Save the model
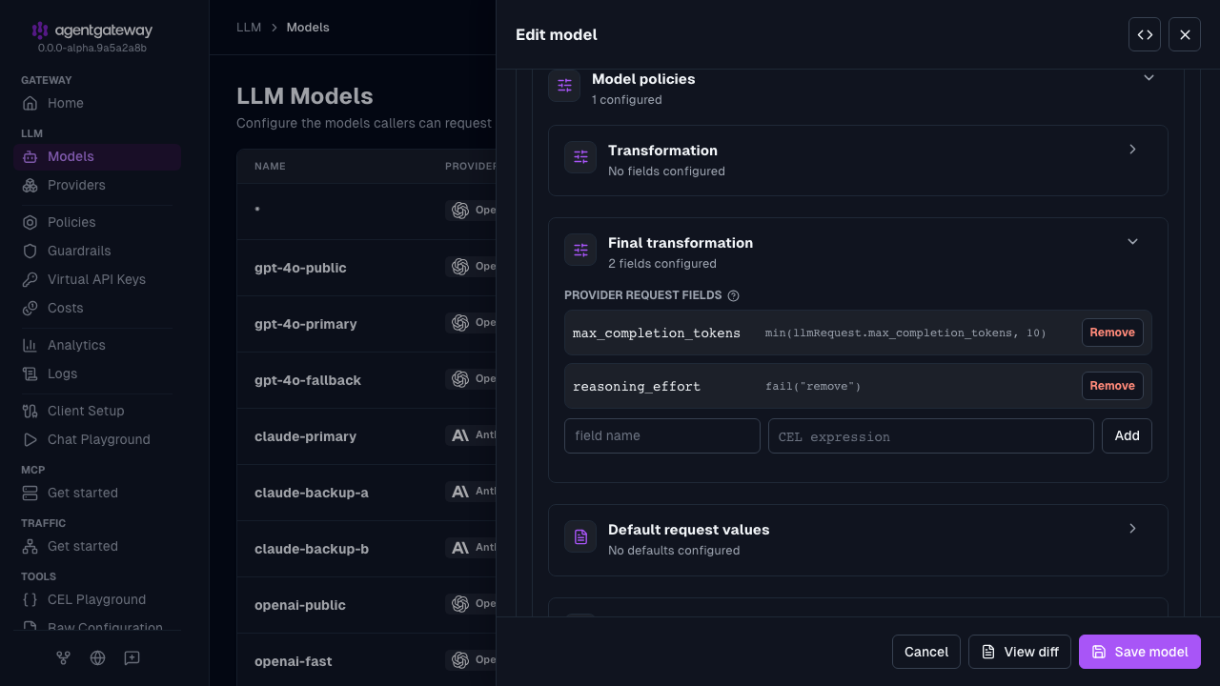 [1140, 652]
